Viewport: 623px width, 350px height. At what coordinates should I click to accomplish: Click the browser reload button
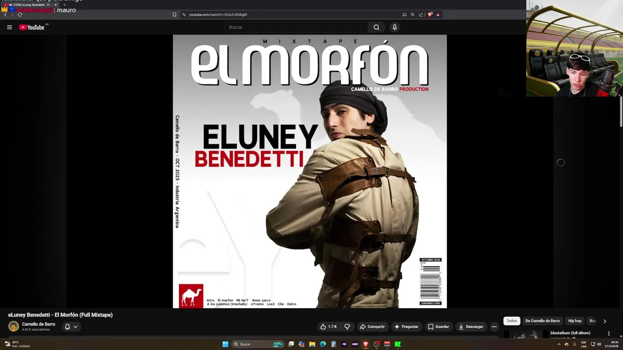(x=20, y=15)
